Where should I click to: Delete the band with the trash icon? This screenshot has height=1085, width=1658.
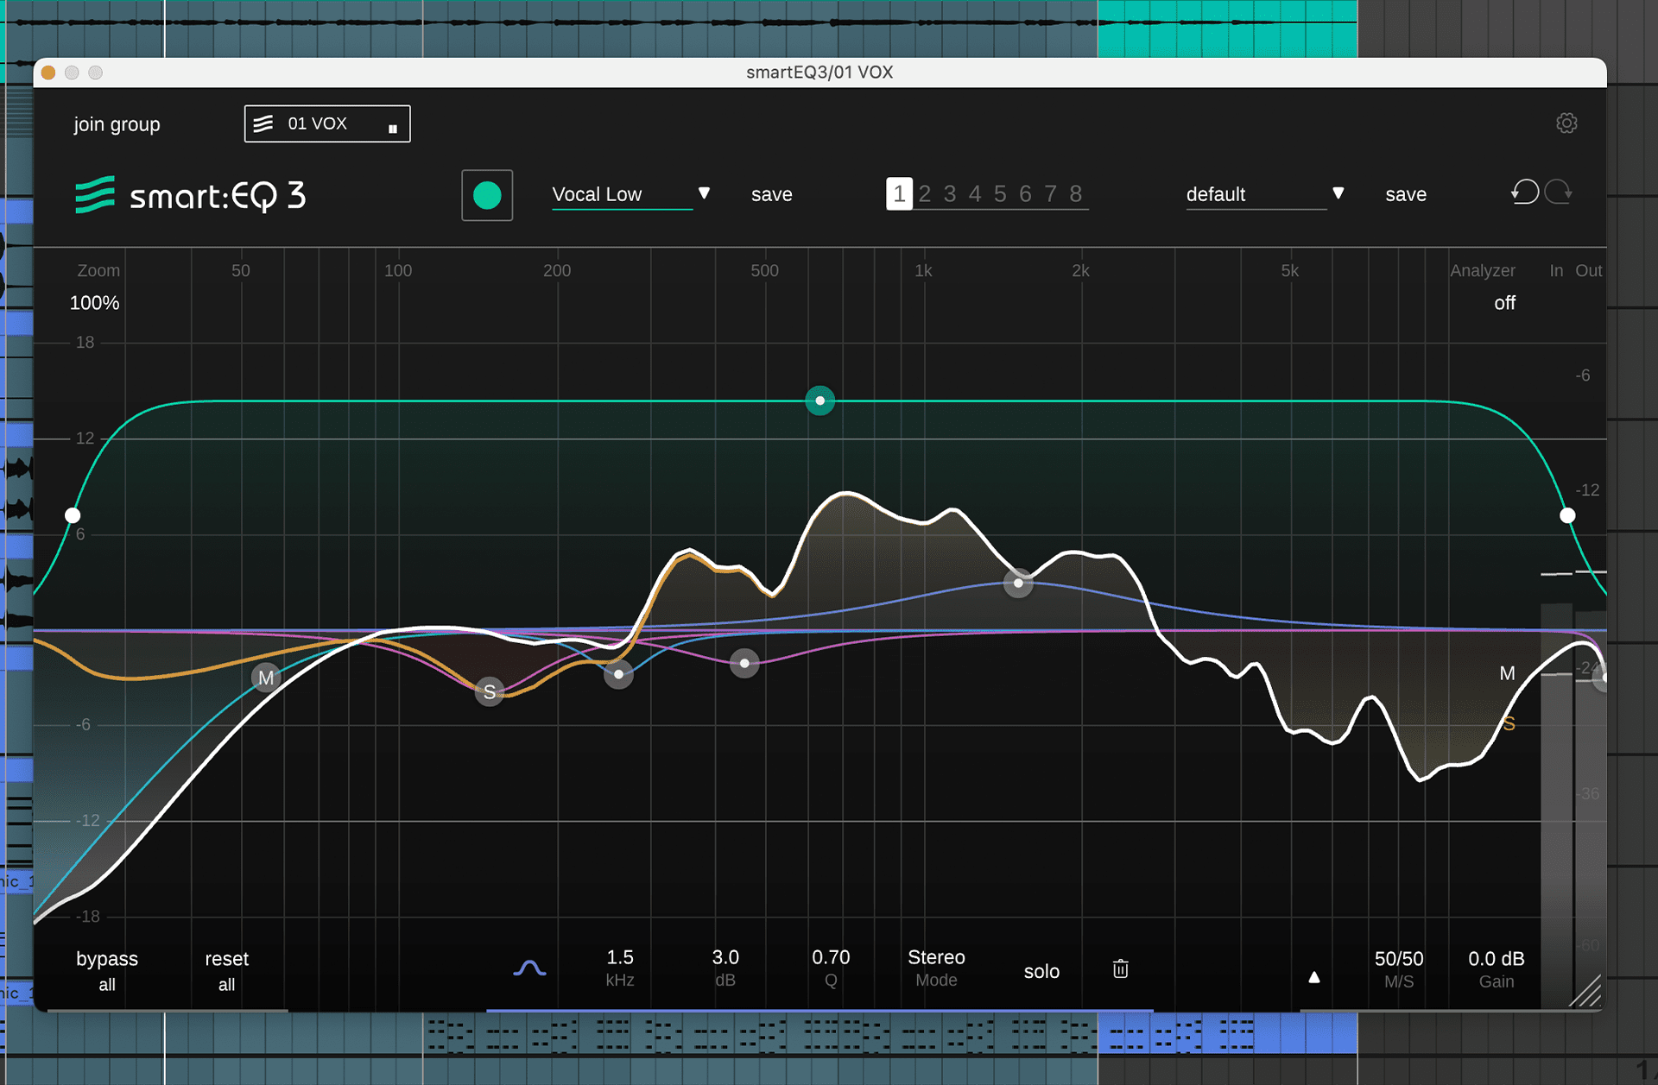[1120, 969]
